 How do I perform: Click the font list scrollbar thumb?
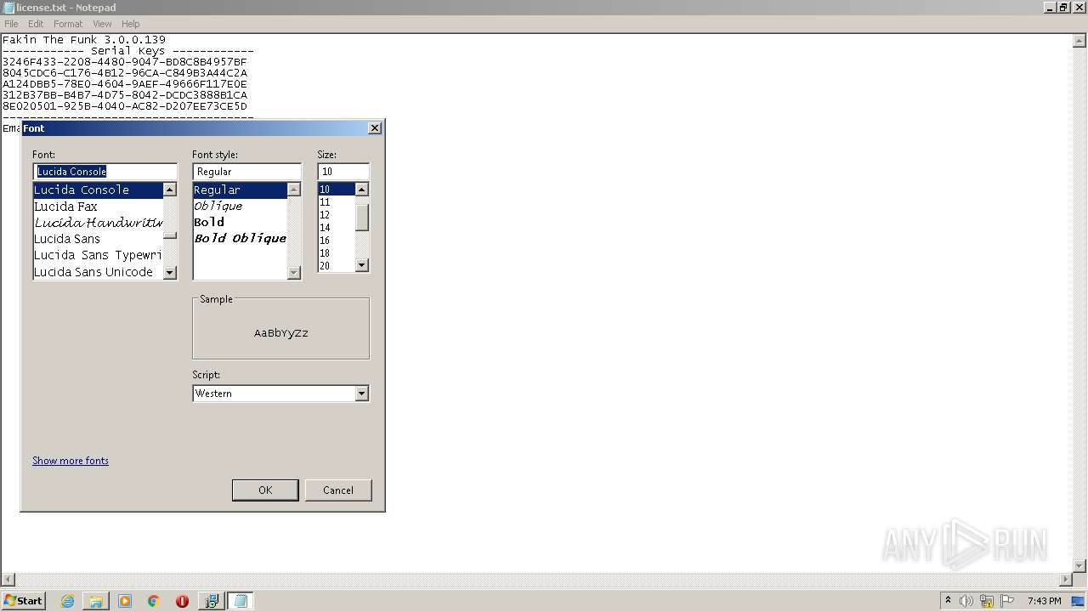[170, 235]
